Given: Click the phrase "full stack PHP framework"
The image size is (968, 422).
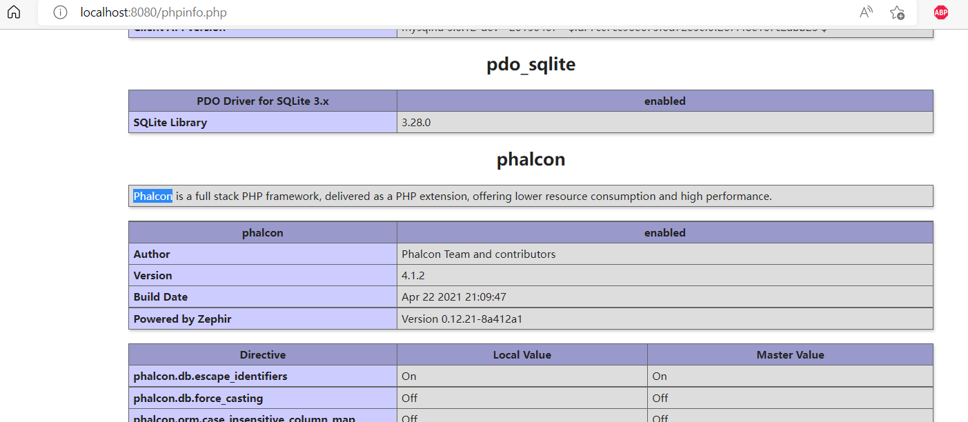Looking at the screenshot, I should pyautogui.click(x=258, y=196).
